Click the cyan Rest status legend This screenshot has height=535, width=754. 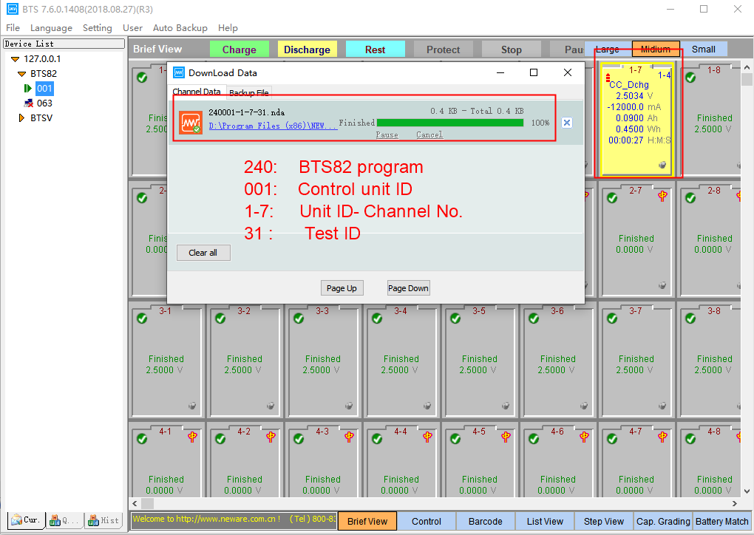[375, 50]
